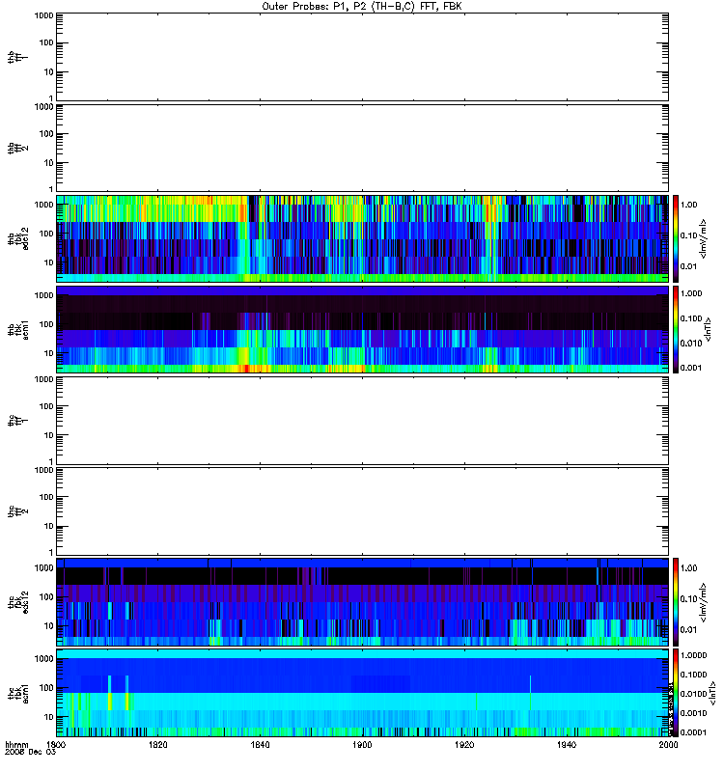Click the thc fbk edc12 spectrogram panel
The width and height of the screenshot is (724, 772).
(362, 601)
